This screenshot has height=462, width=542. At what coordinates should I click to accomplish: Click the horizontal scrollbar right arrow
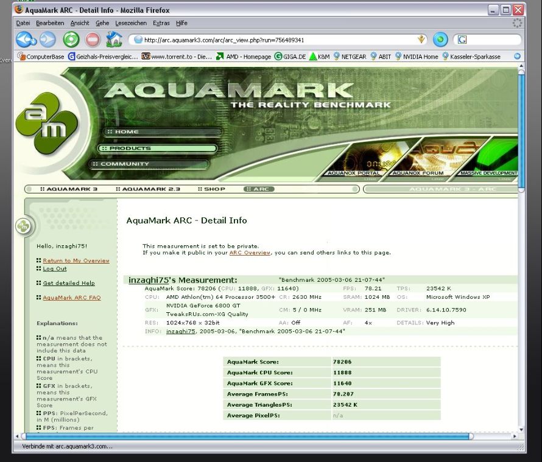515,436
